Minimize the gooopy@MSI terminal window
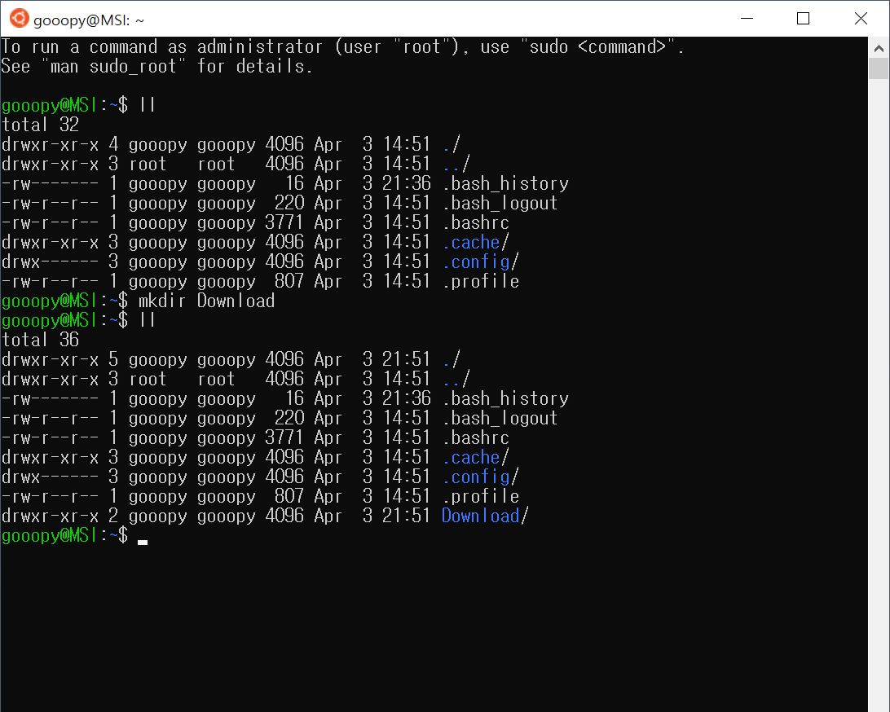890x712 pixels. [x=747, y=19]
